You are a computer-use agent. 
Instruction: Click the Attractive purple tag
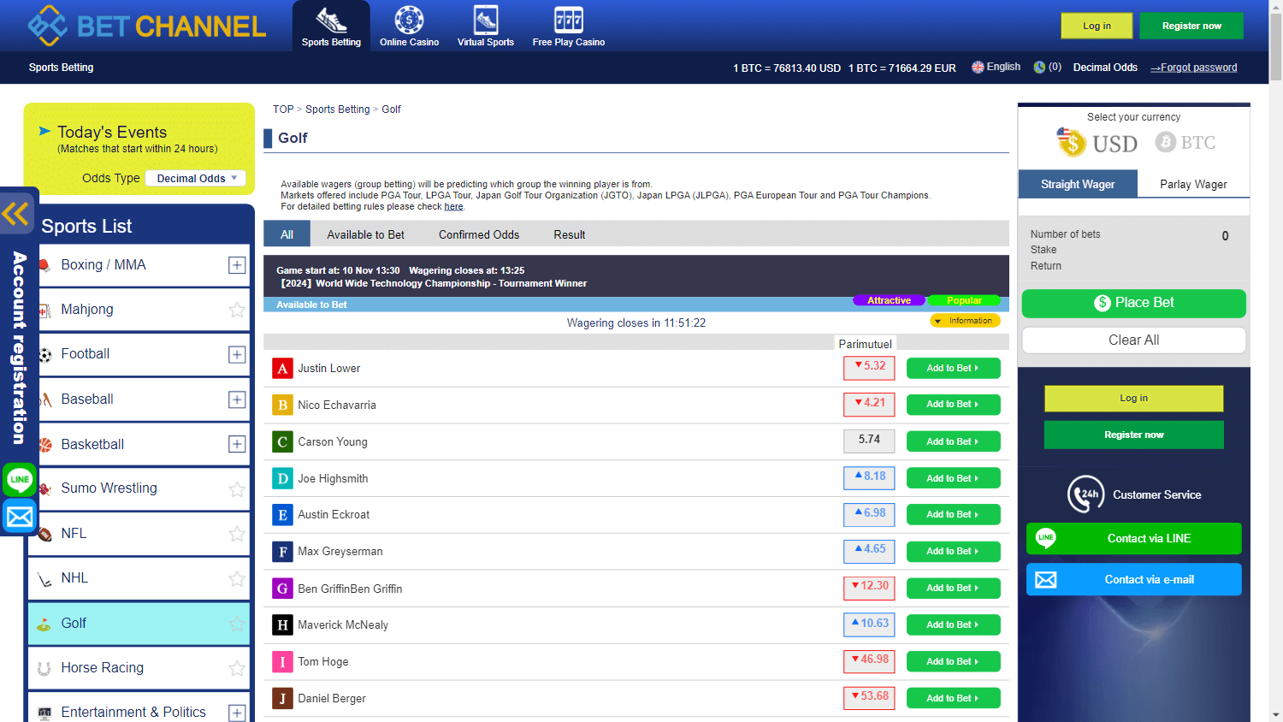point(890,300)
